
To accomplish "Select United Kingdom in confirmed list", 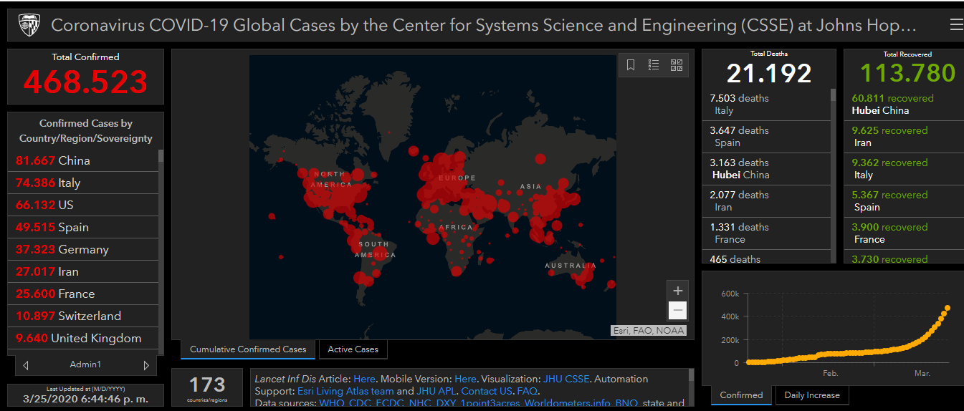I will point(83,338).
